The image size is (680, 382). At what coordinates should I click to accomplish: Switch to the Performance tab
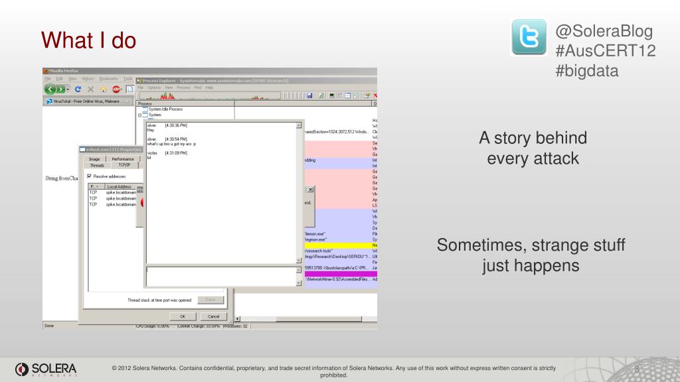(x=123, y=159)
